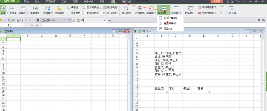Uncheck the 编辑栏 formula bar checkbox

69,7
